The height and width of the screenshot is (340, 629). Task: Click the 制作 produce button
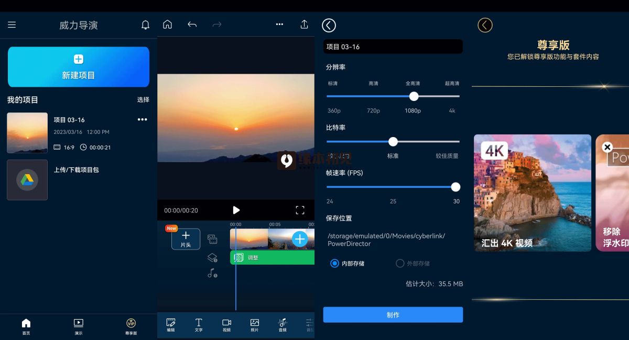coord(393,315)
